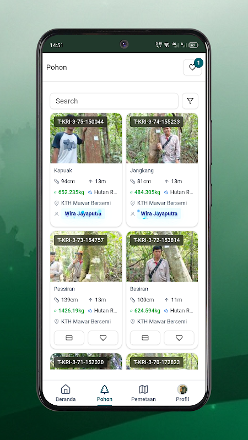Tap the card icon button on Passiran
Screen dimensions: 248x440
click(69, 338)
